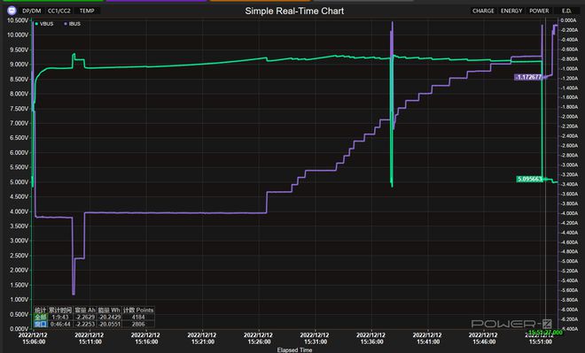585x353 pixels.
Task: Click the 10.500V voltage axis label
Action: point(17,20)
